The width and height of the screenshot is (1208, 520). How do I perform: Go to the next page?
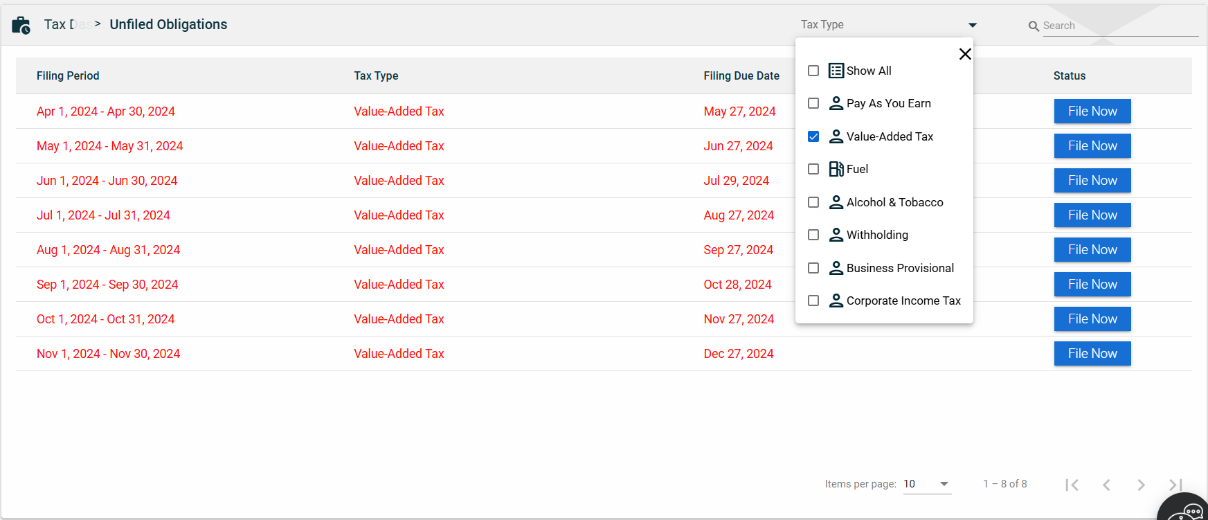click(x=1141, y=485)
